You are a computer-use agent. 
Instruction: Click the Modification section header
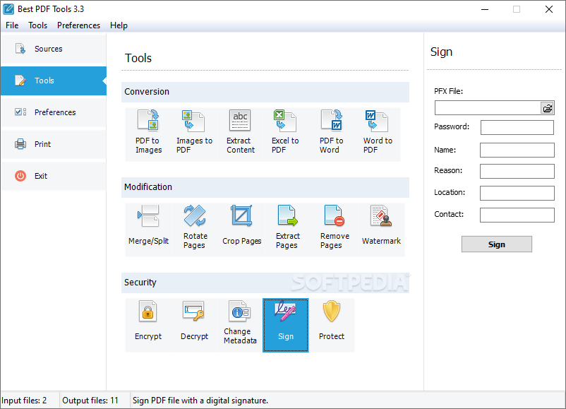(265, 187)
